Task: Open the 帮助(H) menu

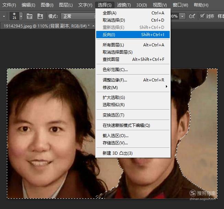Action: point(201,5)
